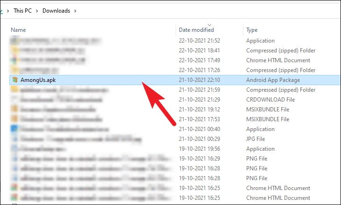
Task: Select Chrome HTML Document dated 22-10-2021 17:49
Action: click(x=175, y=60)
